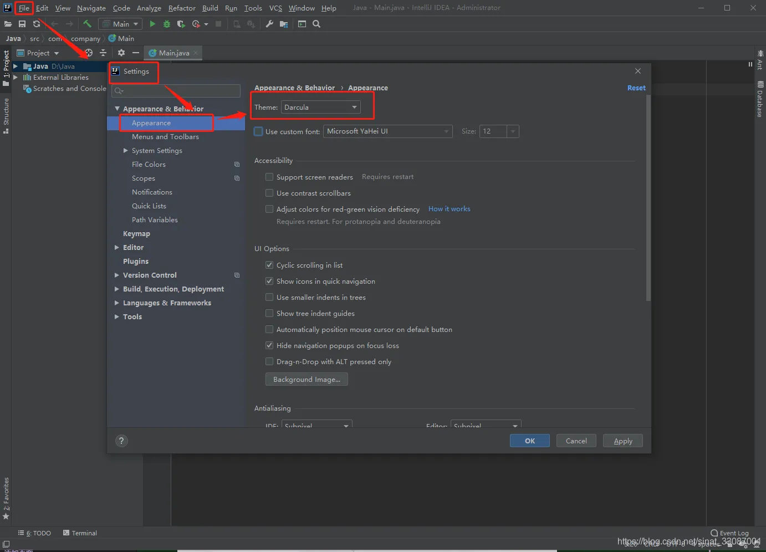
Task: Click the Reset link
Action: tap(636, 88)
